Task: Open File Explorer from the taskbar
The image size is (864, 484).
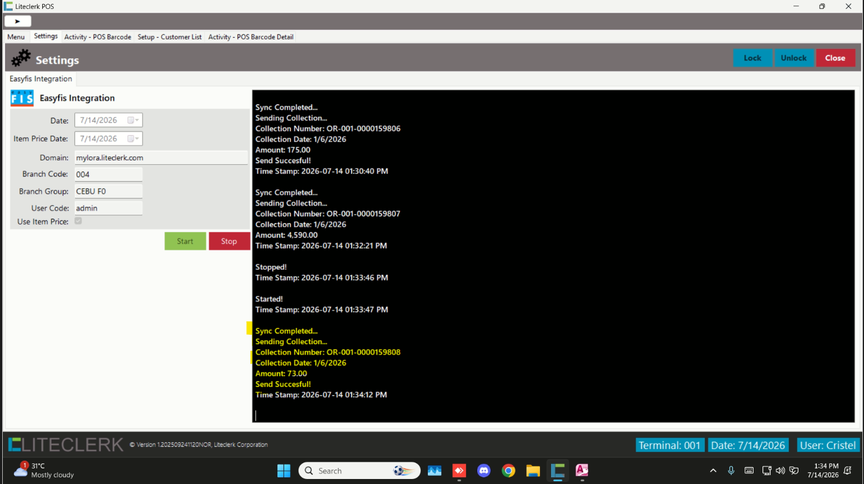Action: click(x=533, y=471)
